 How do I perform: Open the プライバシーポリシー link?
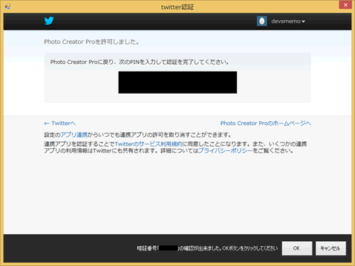[x=225, y=150]
